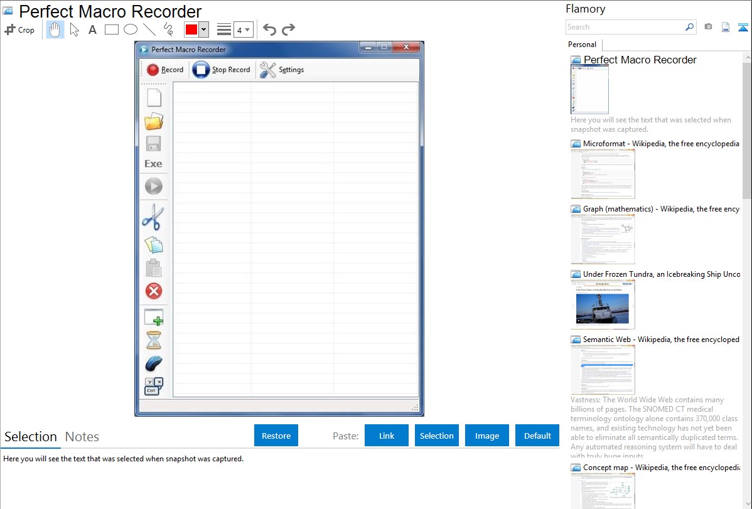Viewport: 752px width, 509px height.
Task: Paste as Link
Action: pos(387,436)
